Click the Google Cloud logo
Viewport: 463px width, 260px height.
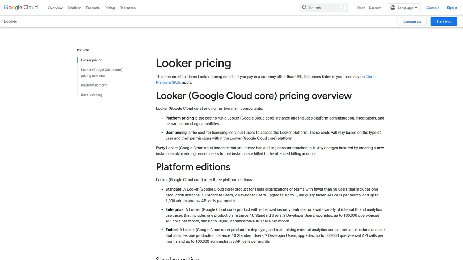(20, 7)
